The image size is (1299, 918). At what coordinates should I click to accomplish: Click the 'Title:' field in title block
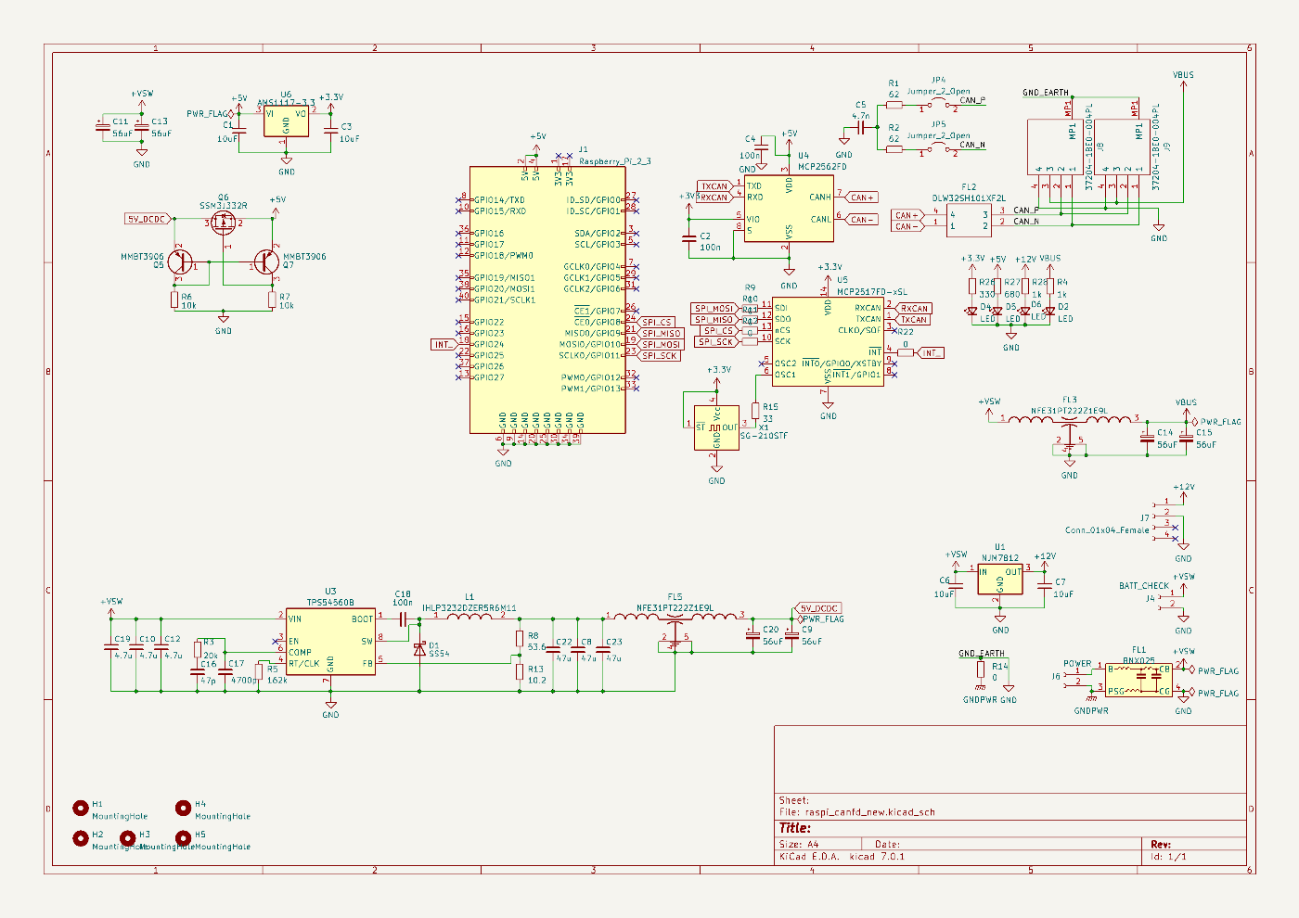795,828
